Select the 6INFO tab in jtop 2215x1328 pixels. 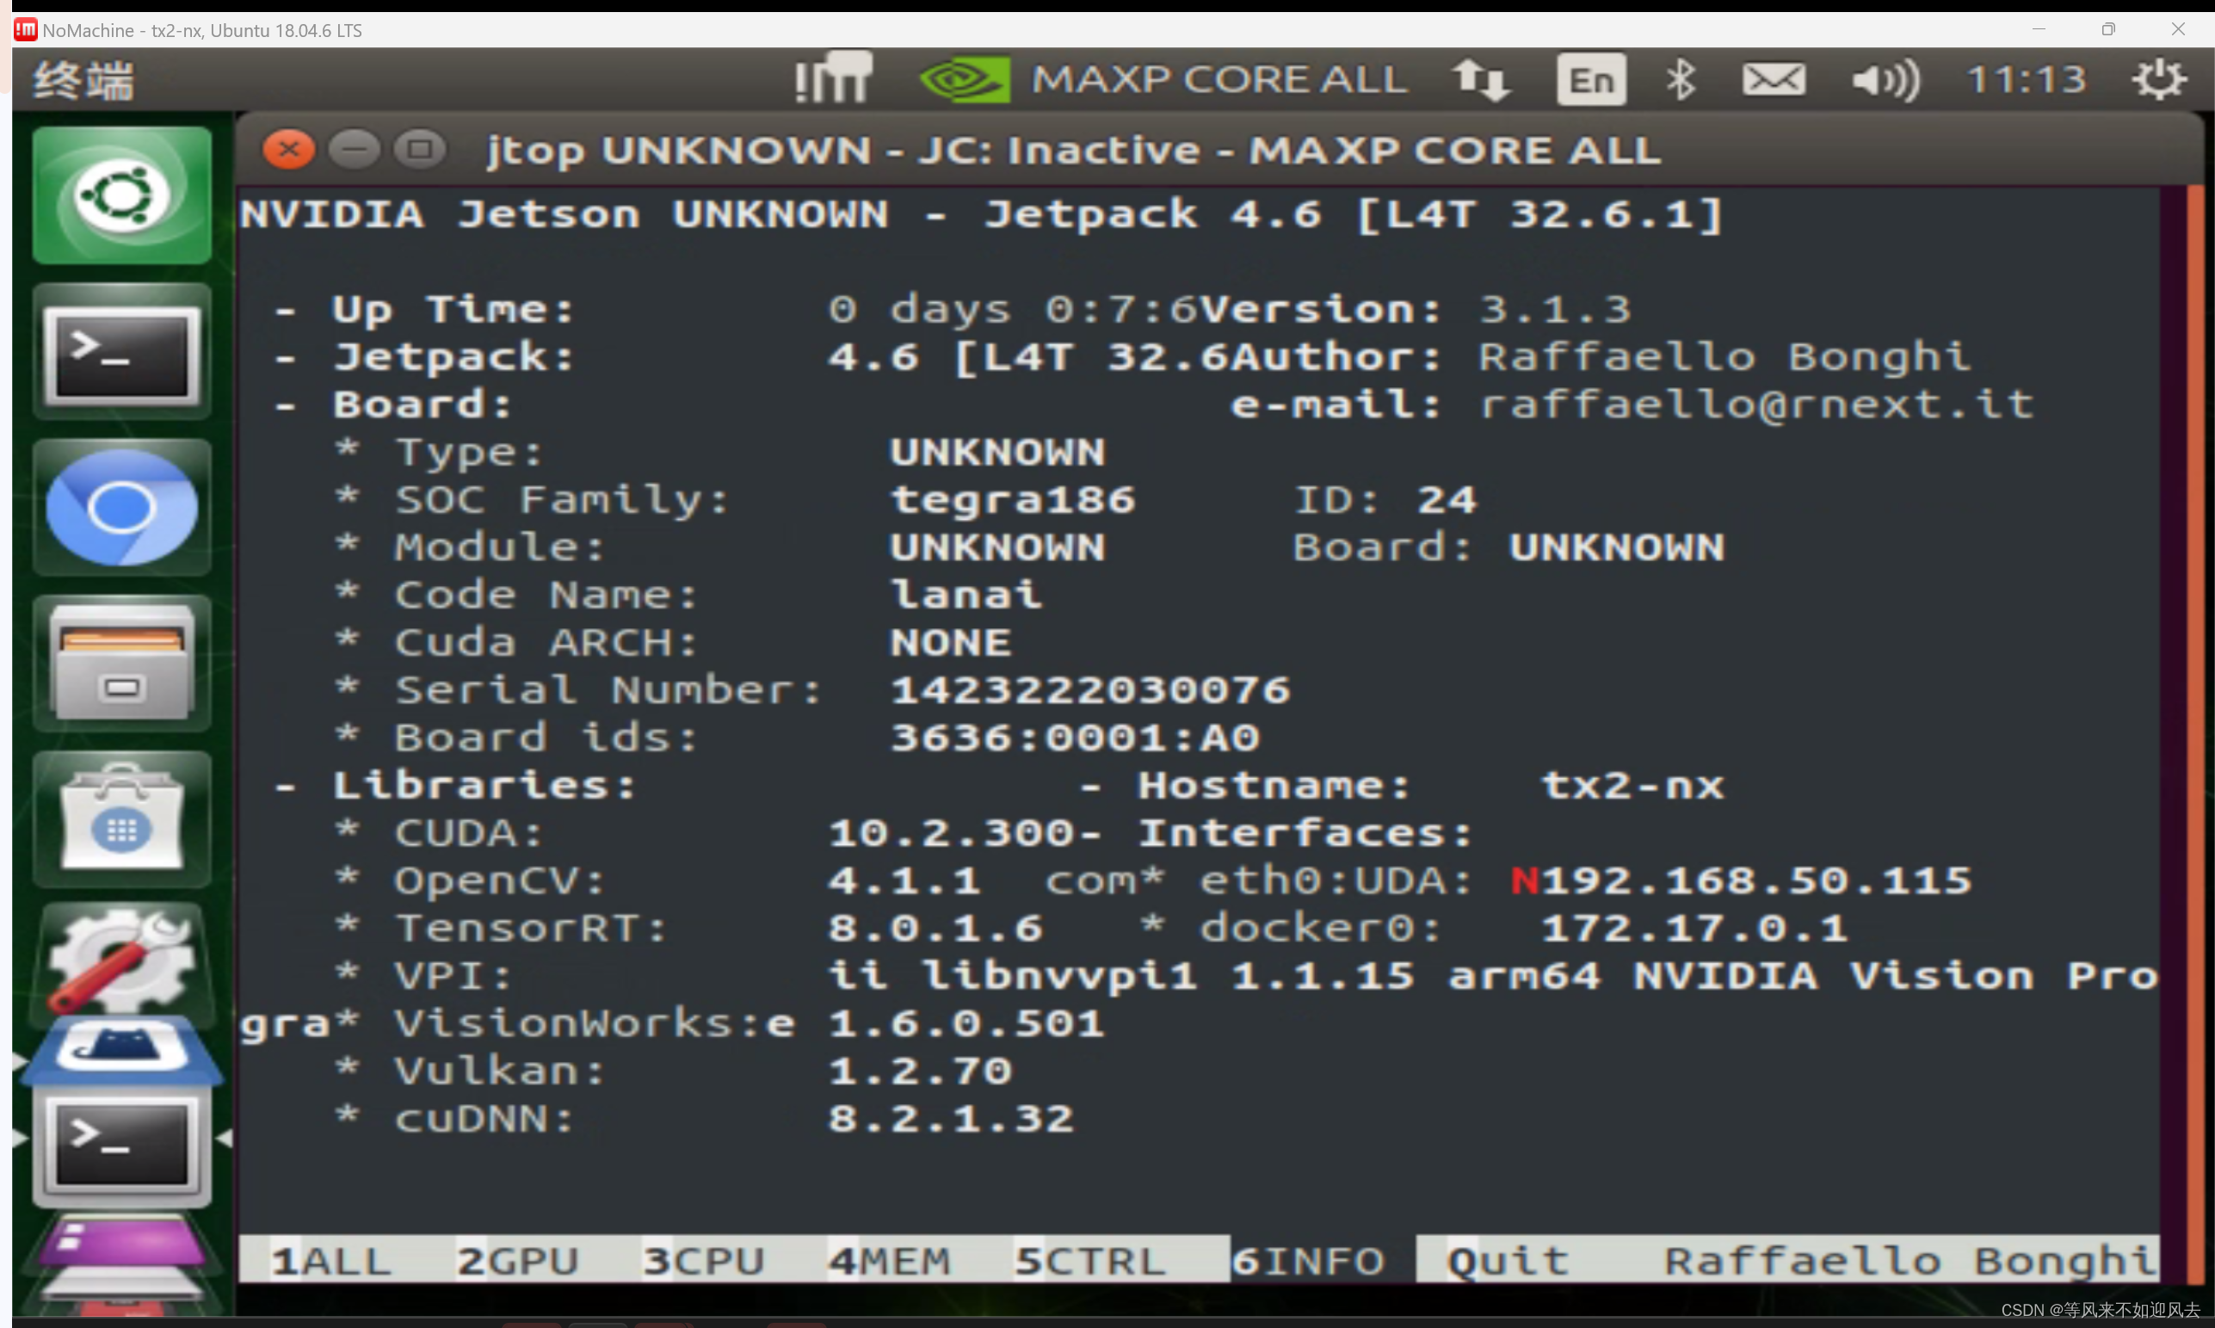point(1308,1261)
